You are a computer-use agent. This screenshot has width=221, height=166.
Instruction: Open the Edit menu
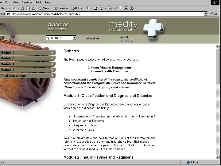tap(7, 2)
